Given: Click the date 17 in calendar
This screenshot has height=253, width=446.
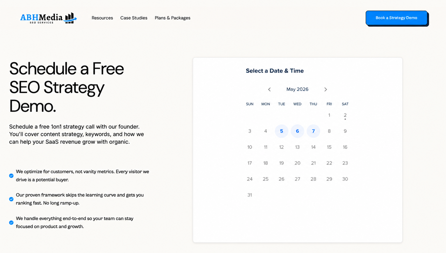Looking at the screenshot, I should pyautogui.click(x=250, y=163).
